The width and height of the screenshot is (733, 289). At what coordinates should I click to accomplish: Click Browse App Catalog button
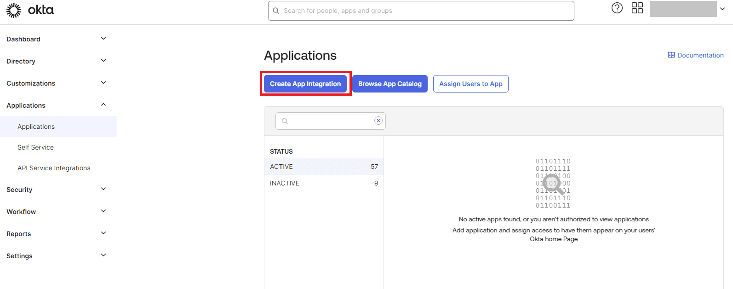point(389,84)
